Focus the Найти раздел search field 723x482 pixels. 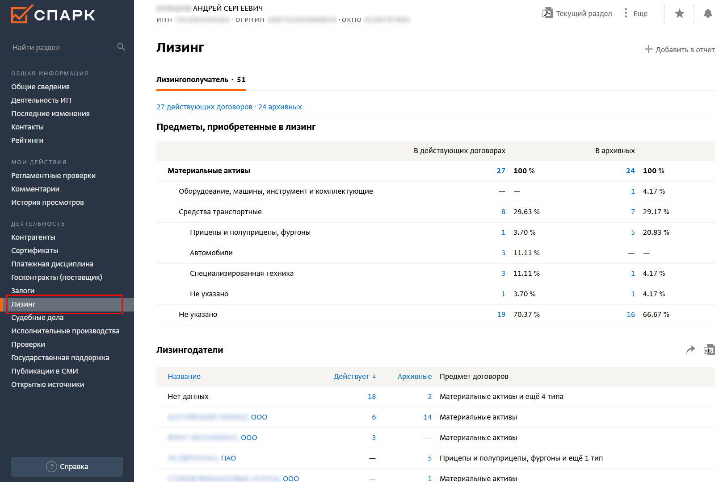pos(63,47)
